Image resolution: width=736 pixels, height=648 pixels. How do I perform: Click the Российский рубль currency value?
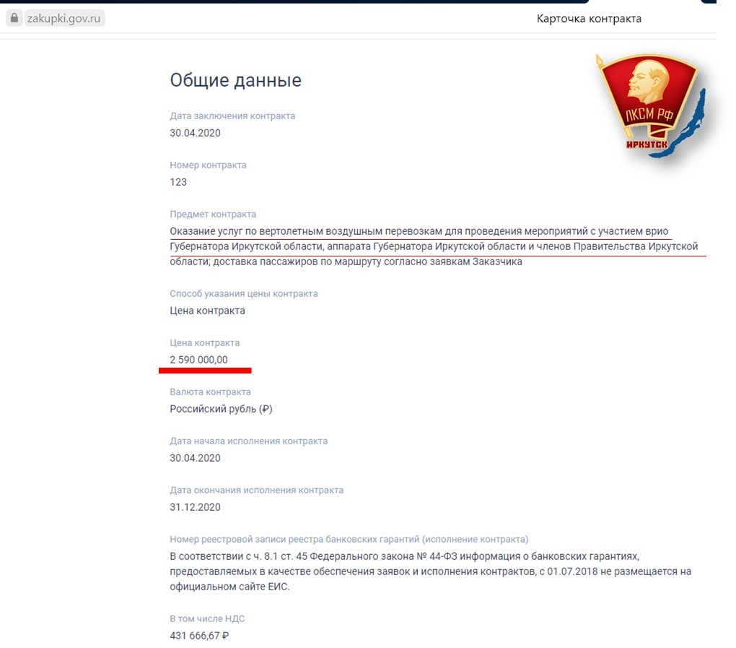pyautogui.click(x=221, y=409)
